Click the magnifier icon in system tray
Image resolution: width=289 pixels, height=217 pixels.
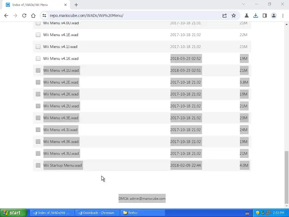(x=268, y=213)
